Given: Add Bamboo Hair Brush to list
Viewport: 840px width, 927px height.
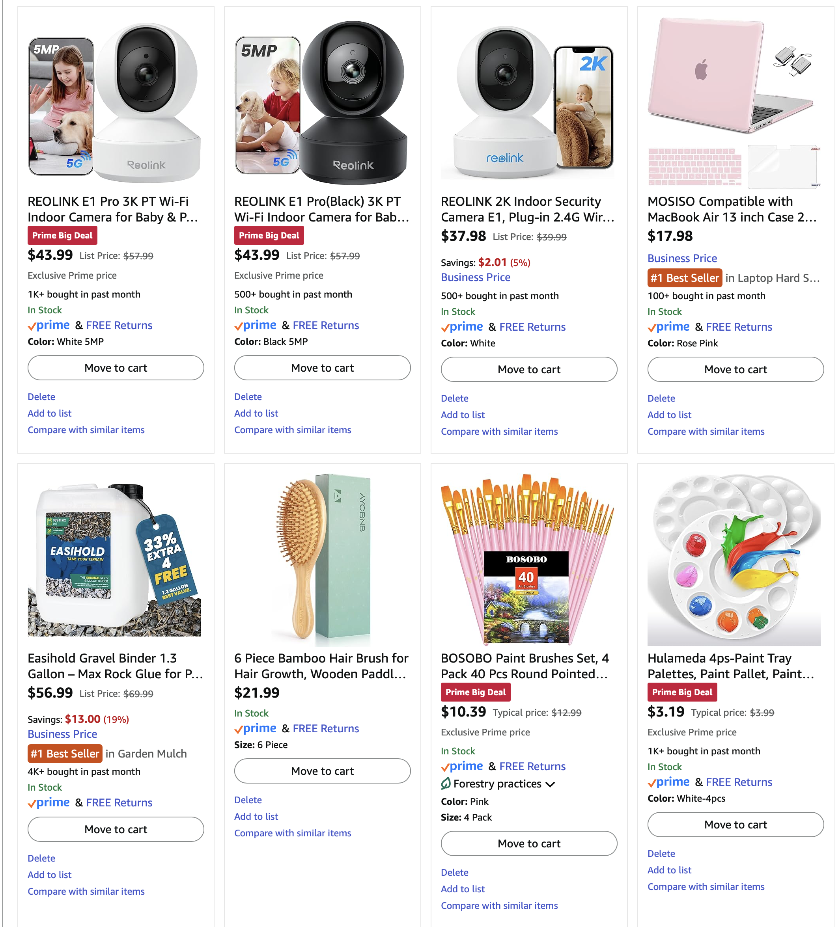Looking at the screenshot, I should pyautogui.click(x=256, y=817).
